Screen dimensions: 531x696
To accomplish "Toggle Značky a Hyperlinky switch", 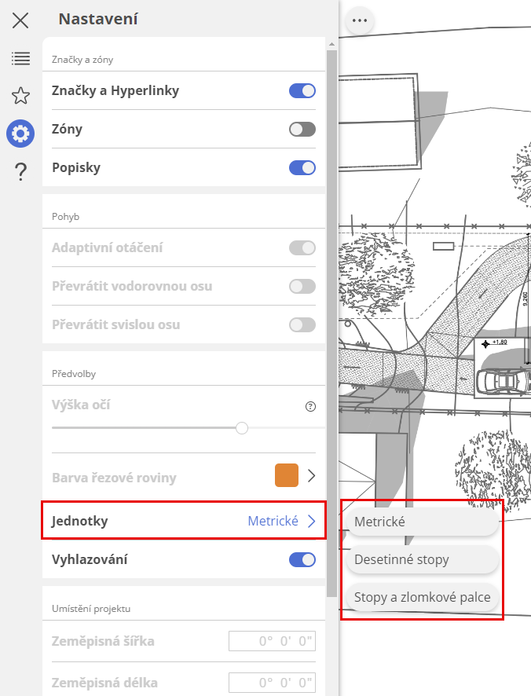I will [x=302, y=91].
